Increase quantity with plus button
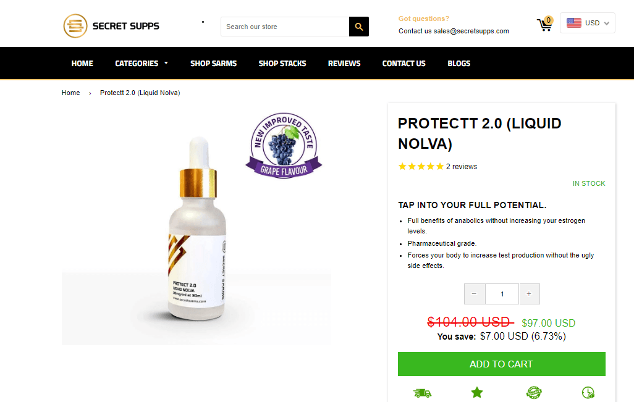Screen dimensions: 634x402 [529, 294]
